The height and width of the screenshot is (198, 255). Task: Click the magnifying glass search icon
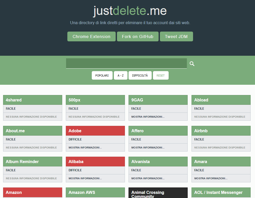pos(192,64)
